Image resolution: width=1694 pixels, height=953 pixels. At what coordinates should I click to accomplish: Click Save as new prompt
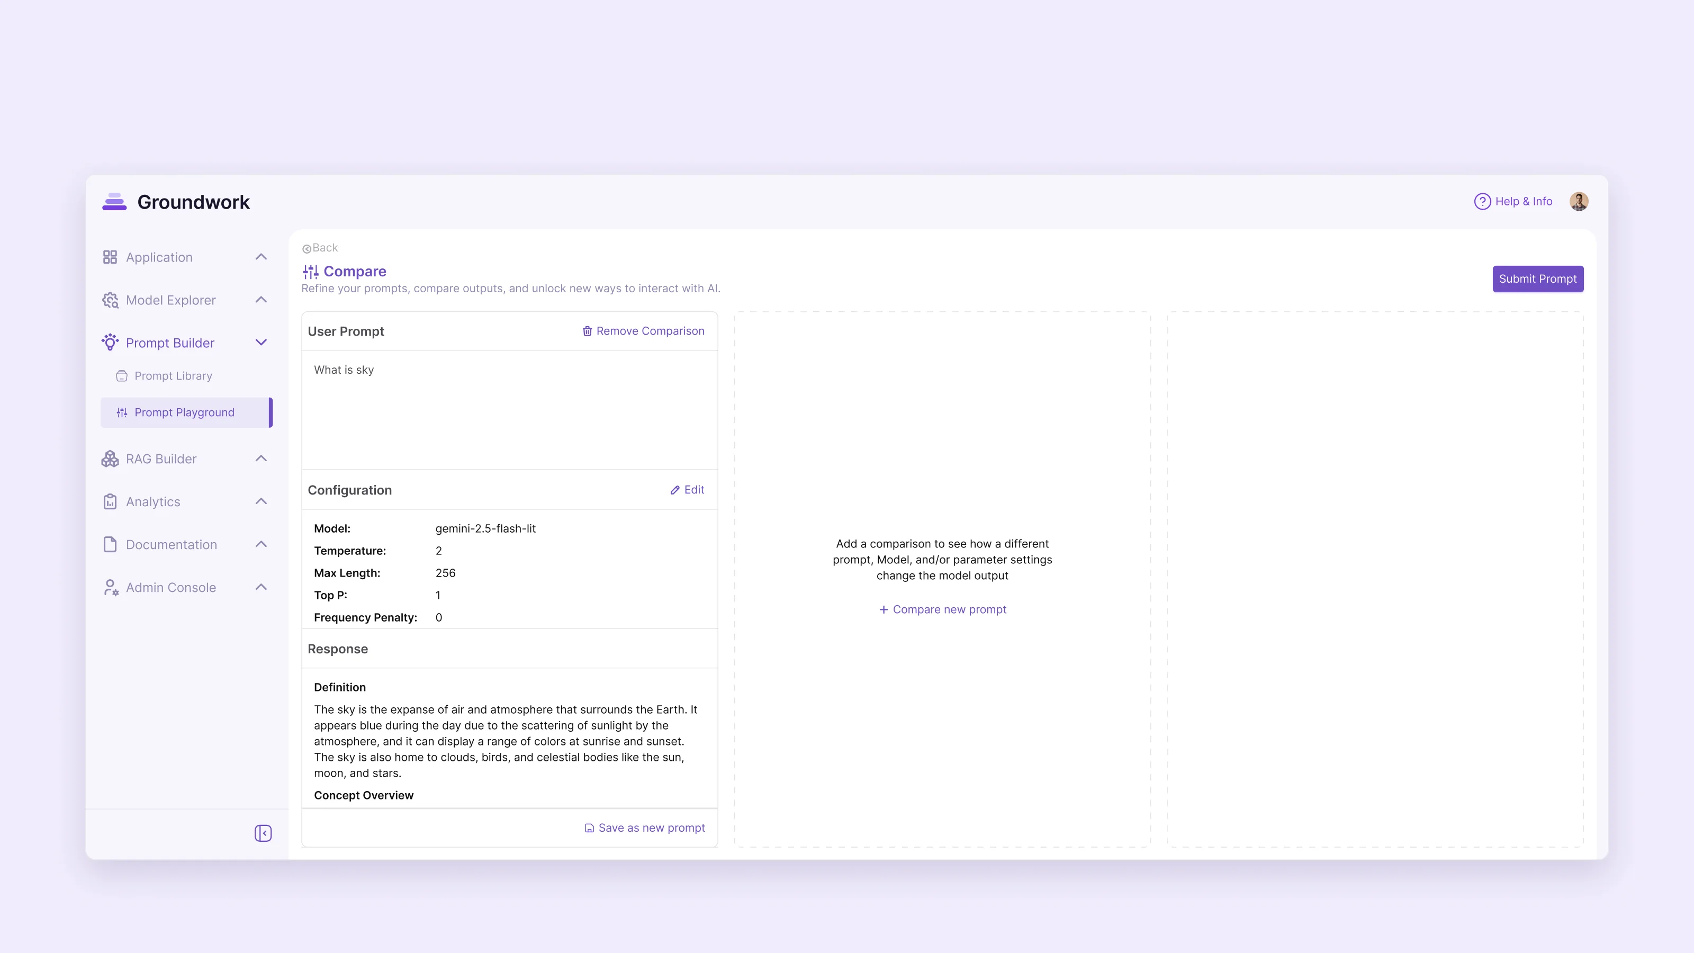644,828
